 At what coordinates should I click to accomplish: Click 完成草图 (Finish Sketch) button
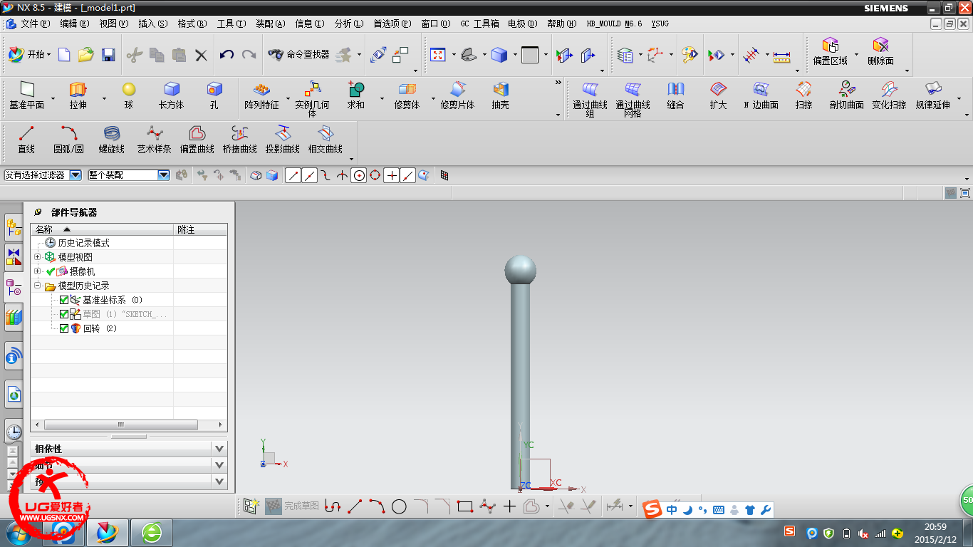point(293,506)
